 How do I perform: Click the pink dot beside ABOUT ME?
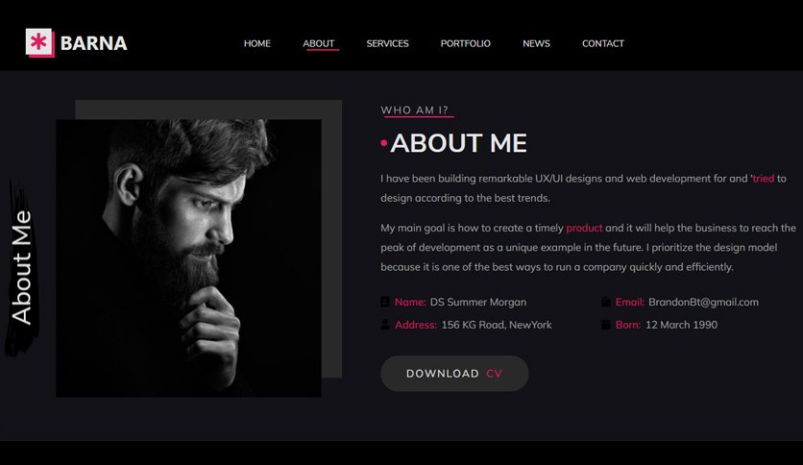pos(383,143)
